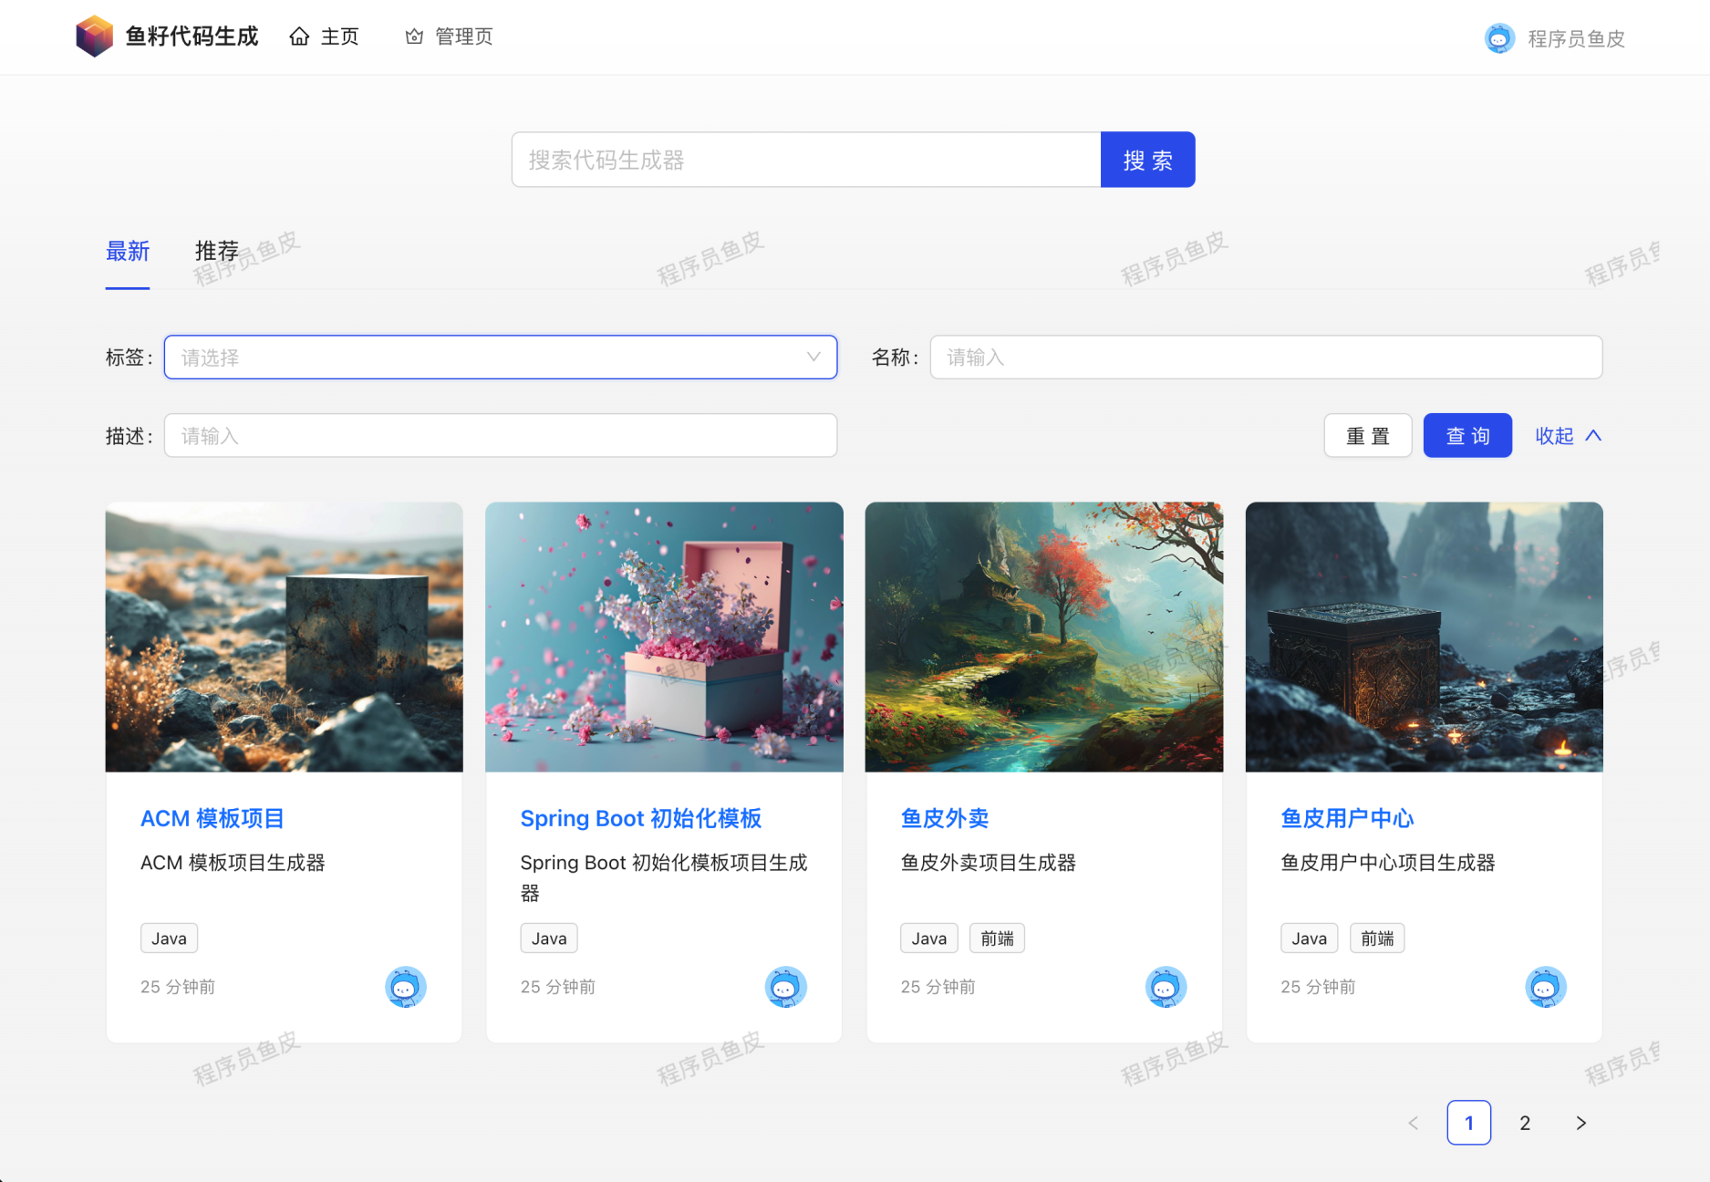Click the 鱼籽代码生成 logo cube icon
Screen dimensions: 1710x1182
click(94, 36)
